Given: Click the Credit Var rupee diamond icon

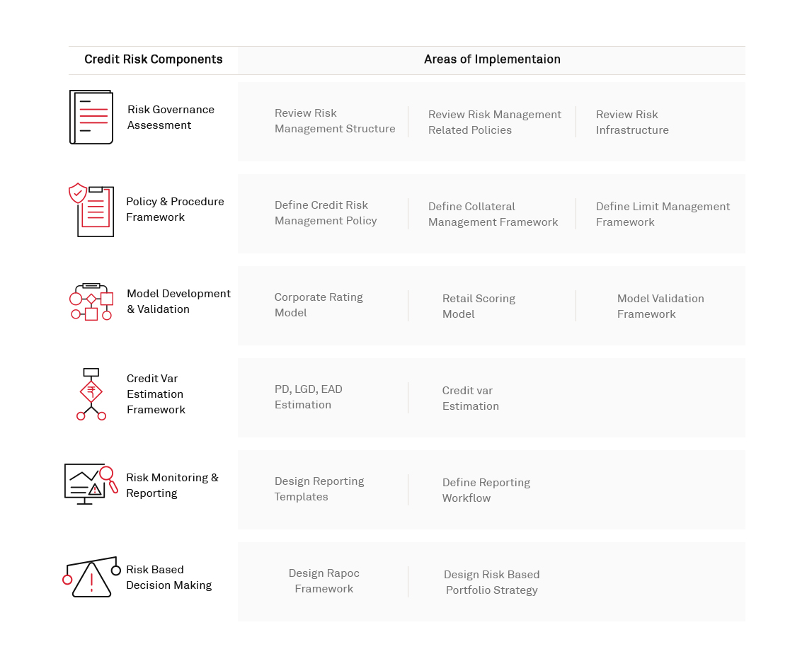Looking at the screenshot, I should [x=91, y=394].
